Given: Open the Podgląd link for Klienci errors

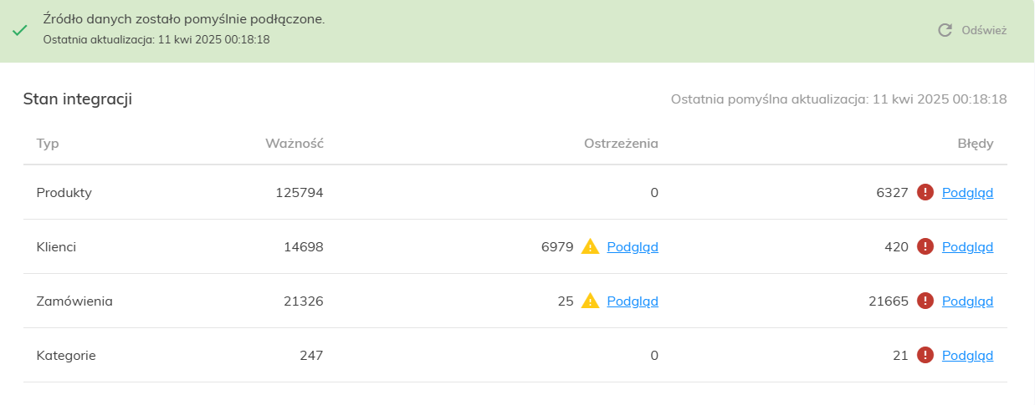Looking at the screenshot, I should pos(967,247).
